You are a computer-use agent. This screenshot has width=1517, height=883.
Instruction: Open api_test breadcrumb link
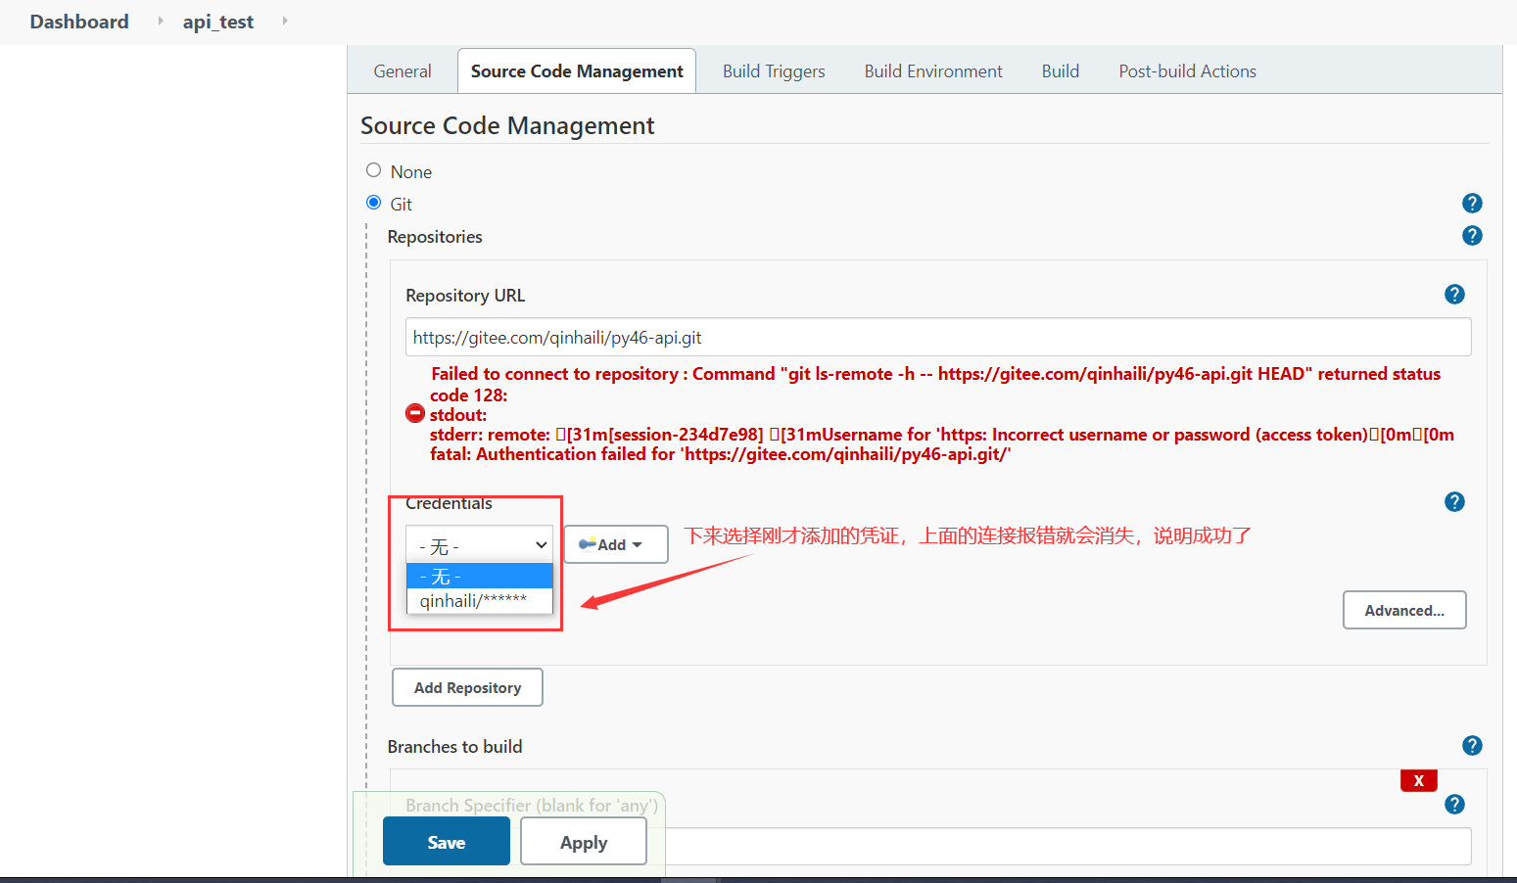[x=218, y=22]
